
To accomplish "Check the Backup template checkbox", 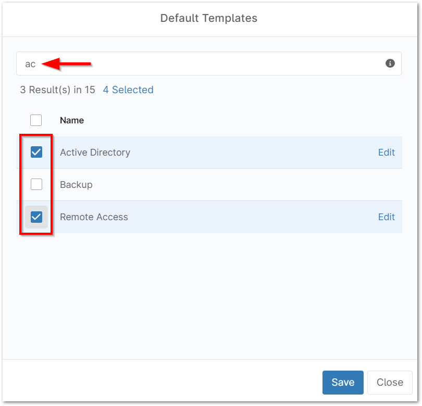I will tap(36, 184).
